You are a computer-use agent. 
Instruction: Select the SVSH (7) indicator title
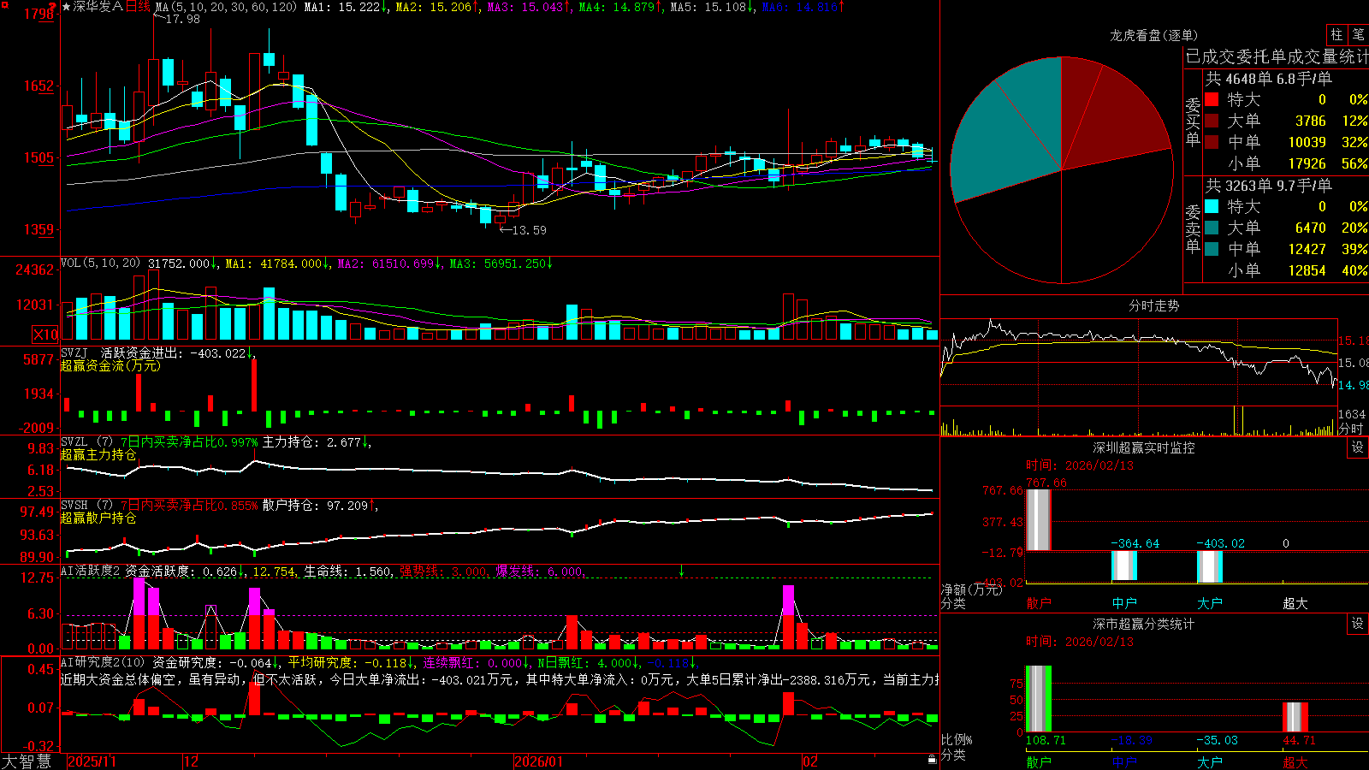click(86, 506)
